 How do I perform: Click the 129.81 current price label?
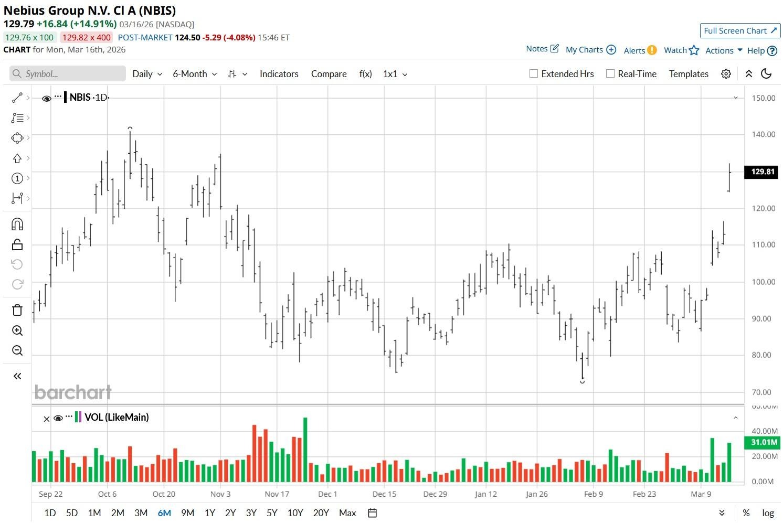(x=763, y=172)
